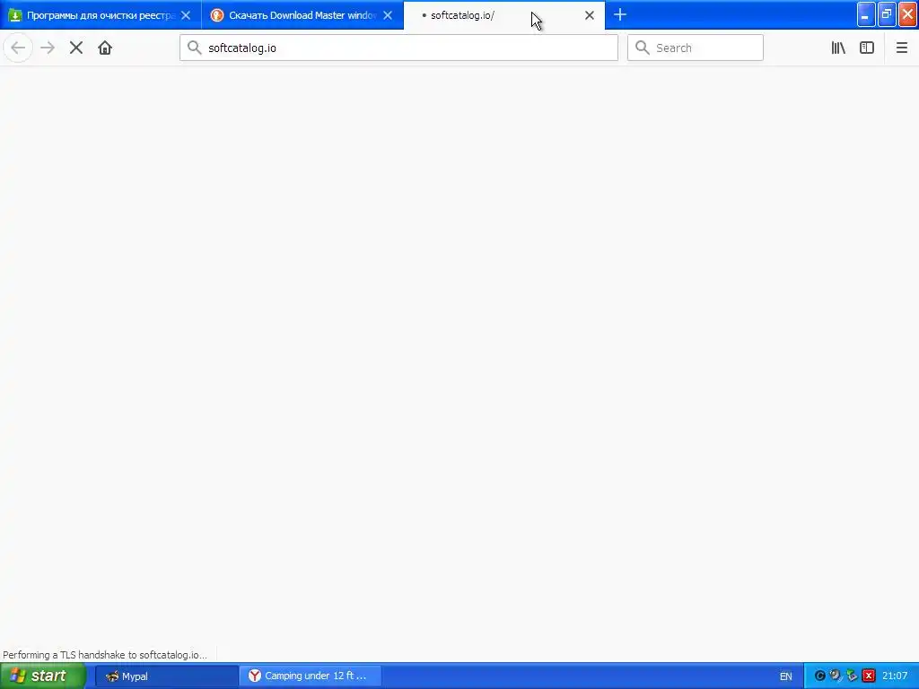Select the softcatalog.io tab
This screenshot has width=919, height=689.
click(504, 15)
